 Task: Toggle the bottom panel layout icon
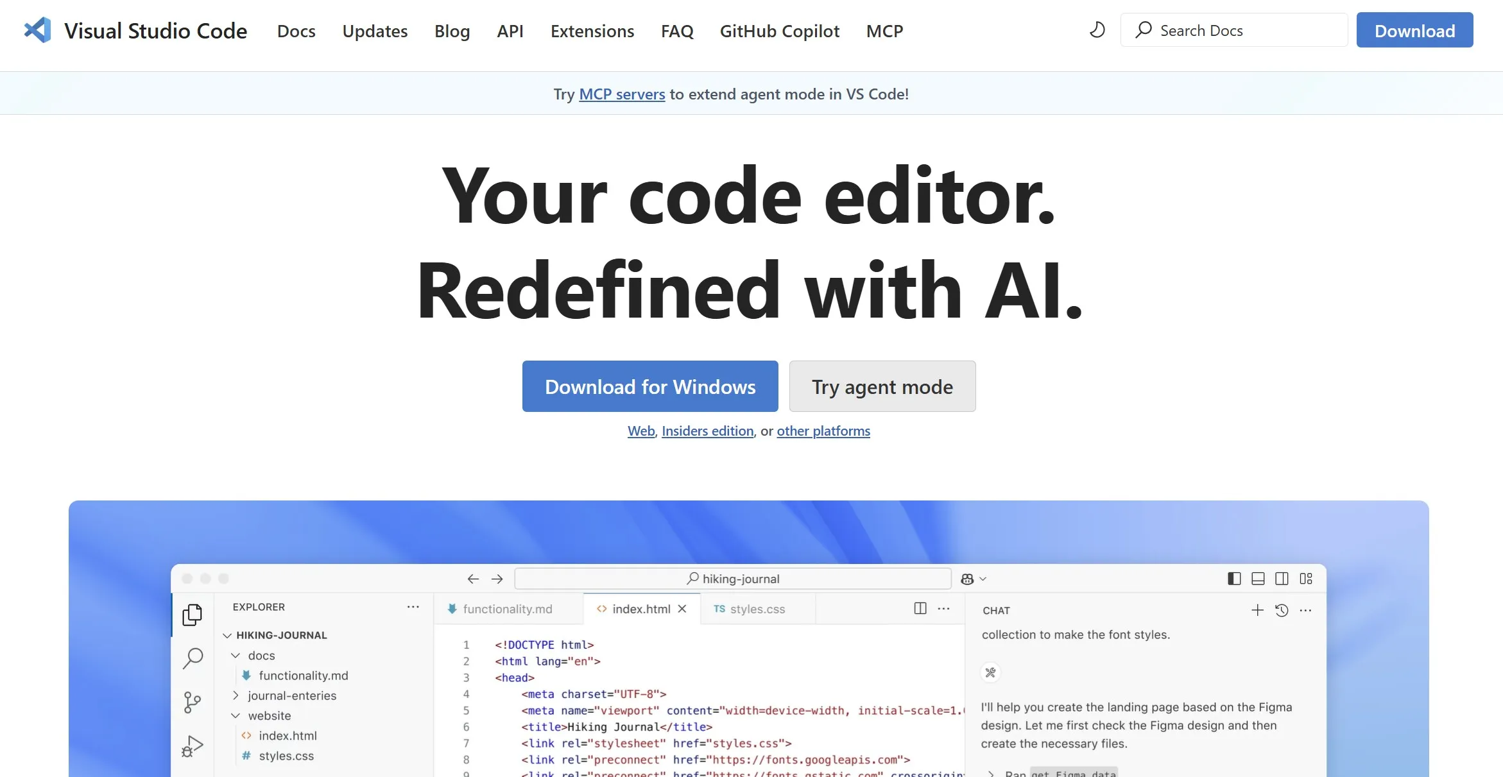click(x=1258, y=579)
